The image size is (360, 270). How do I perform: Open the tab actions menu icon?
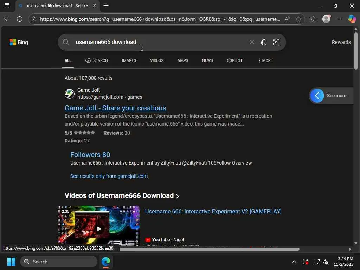pyautogui.click(x=7, y=6)
